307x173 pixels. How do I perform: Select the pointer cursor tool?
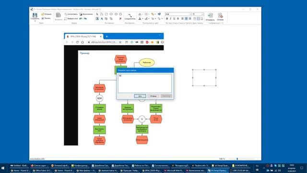tap(97, 14)
